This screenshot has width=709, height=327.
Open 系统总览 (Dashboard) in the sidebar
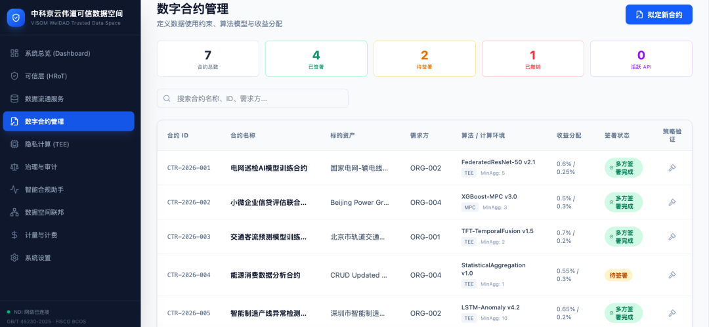(x=68, y=53)
